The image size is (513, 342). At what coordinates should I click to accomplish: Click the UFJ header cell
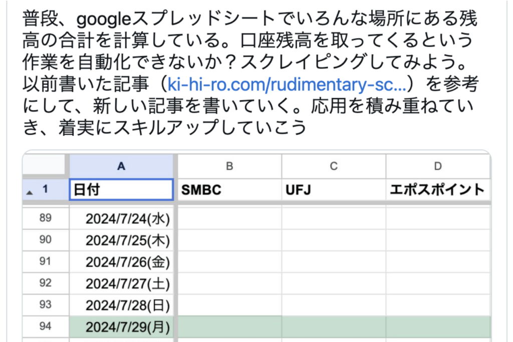(x=333, y=190)
